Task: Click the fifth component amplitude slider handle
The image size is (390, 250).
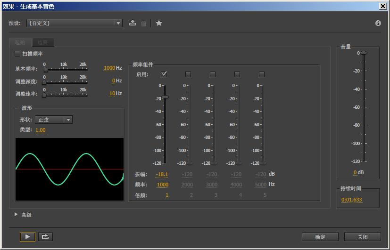Action: click(x=263, y=163)
